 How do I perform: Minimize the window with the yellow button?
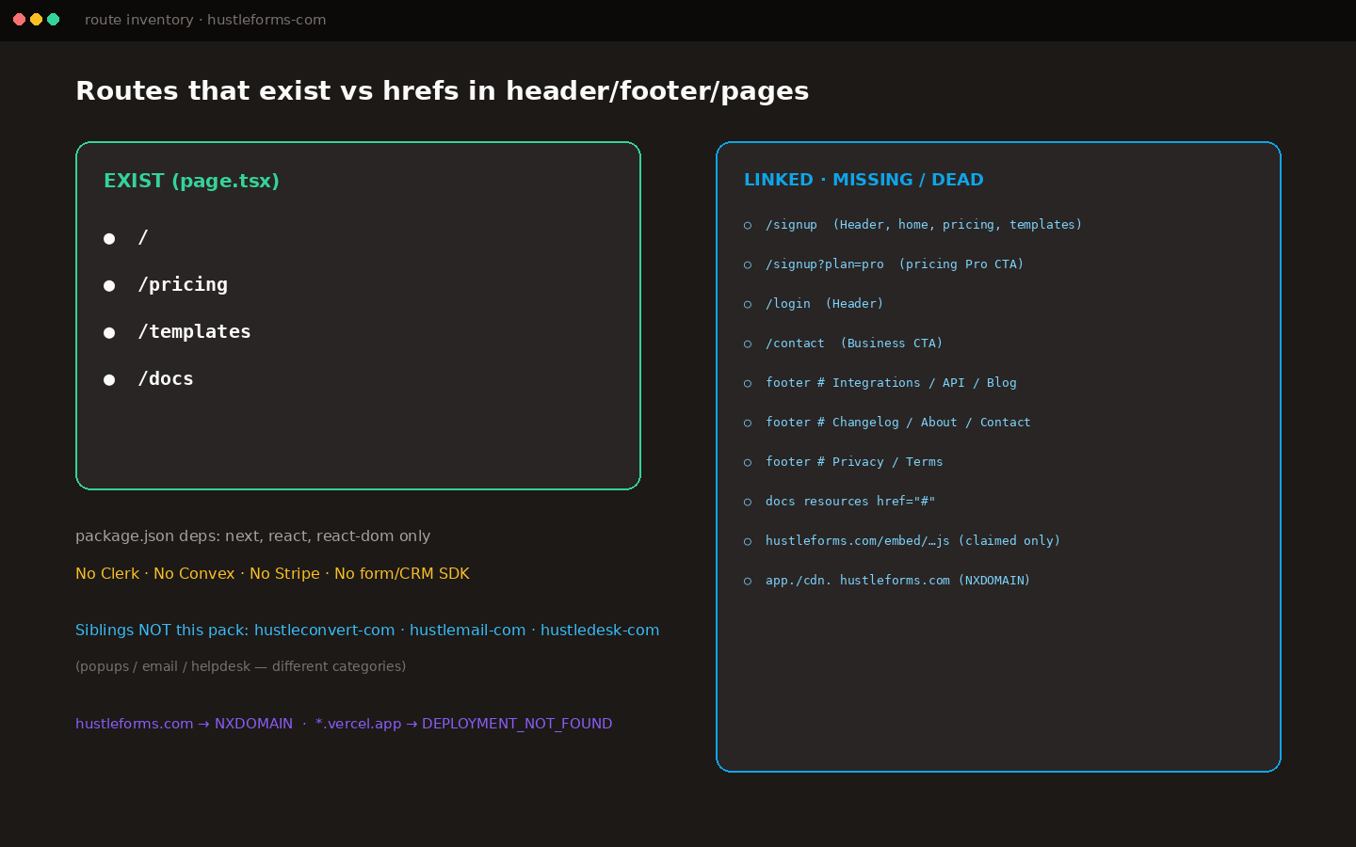point(36,20)
